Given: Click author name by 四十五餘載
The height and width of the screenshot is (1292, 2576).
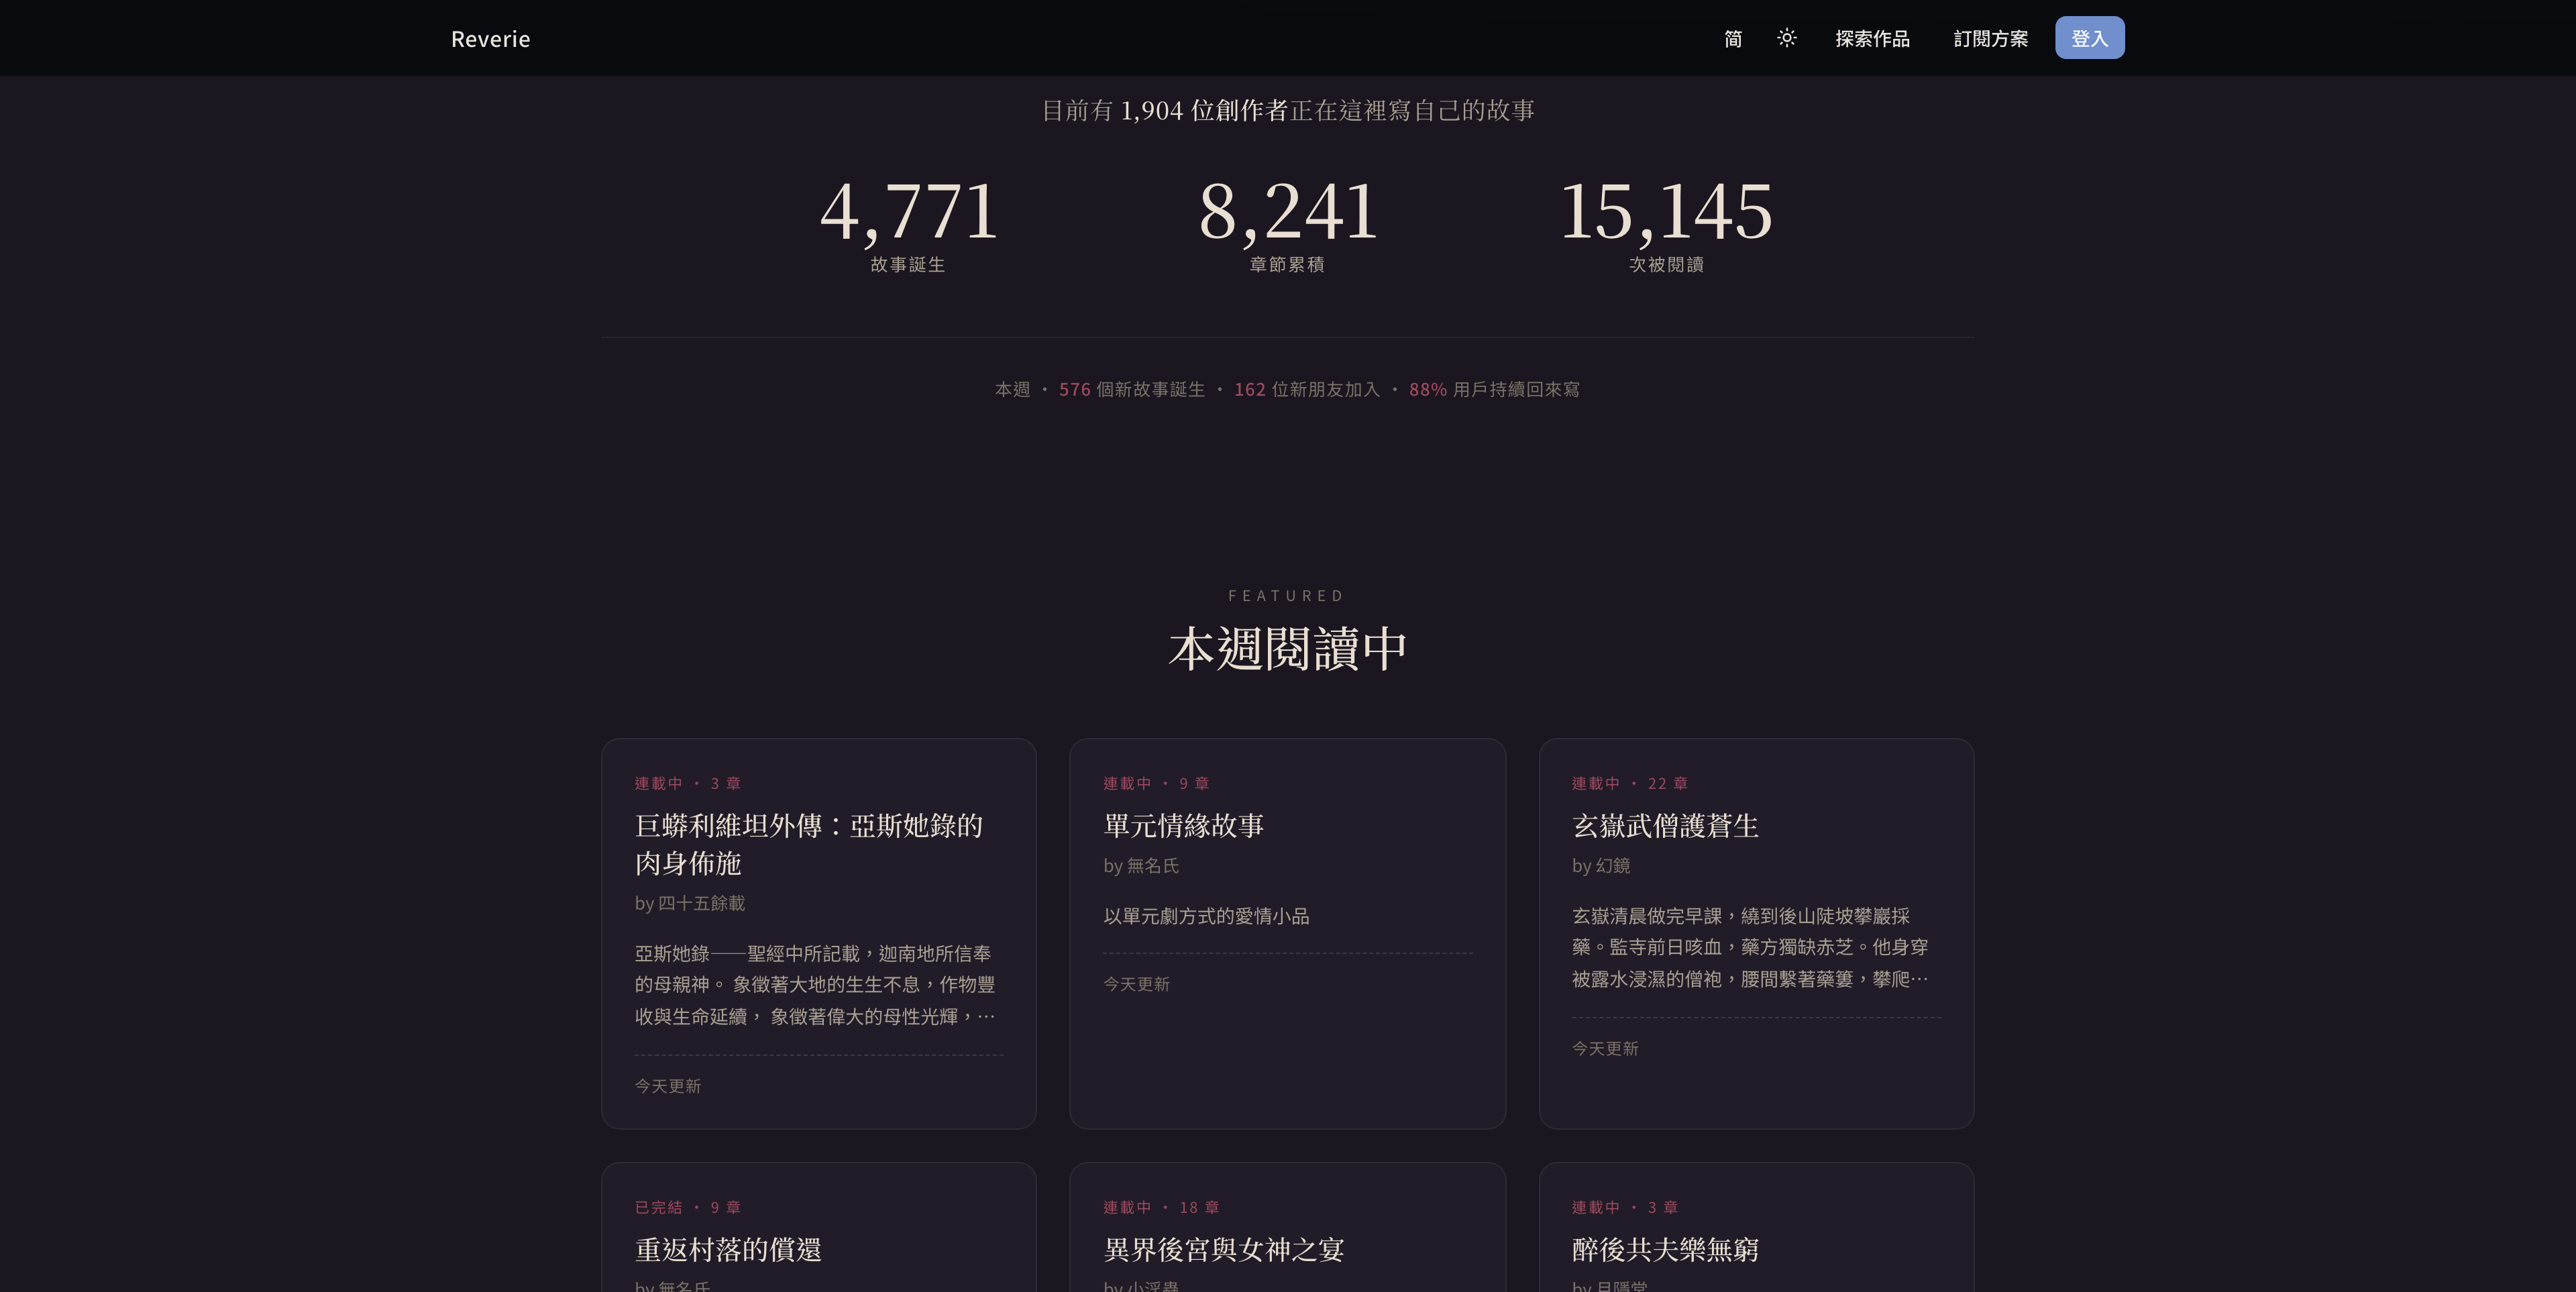Looking at the screenshot, I should [x=689, y=903].
